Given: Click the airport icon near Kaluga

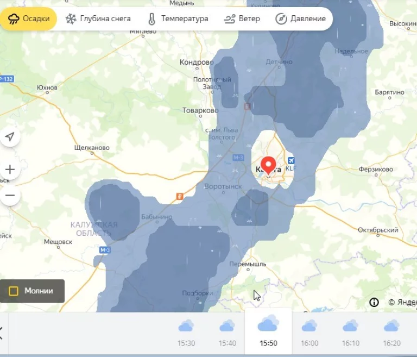Looking at the screenshot, I should 292,160.
